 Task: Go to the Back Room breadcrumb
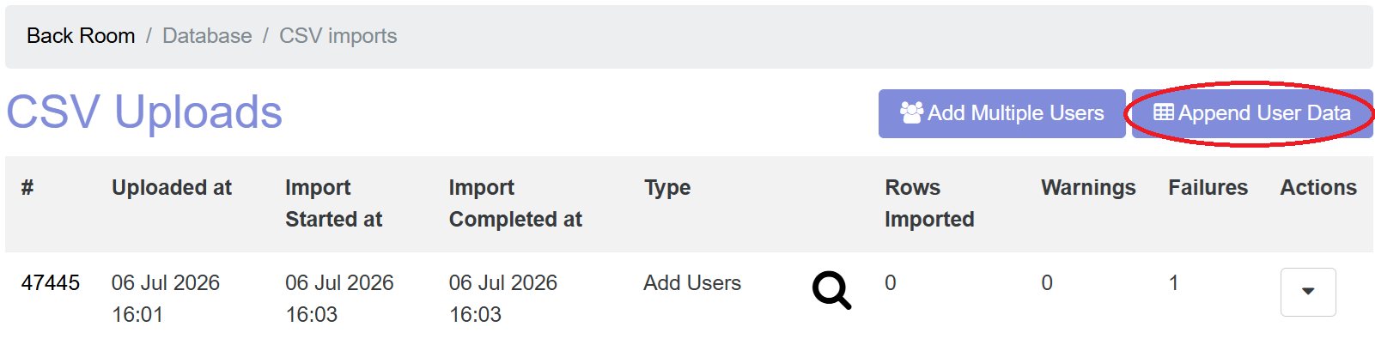[81, 36]
